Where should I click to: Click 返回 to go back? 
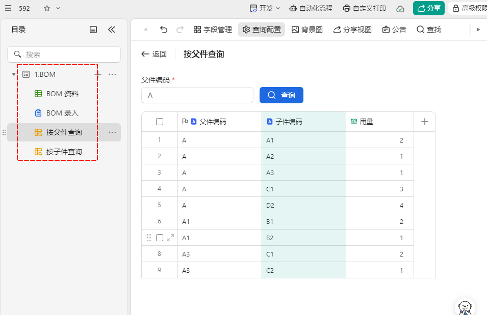pyautogui.click(x=154, y=54)
